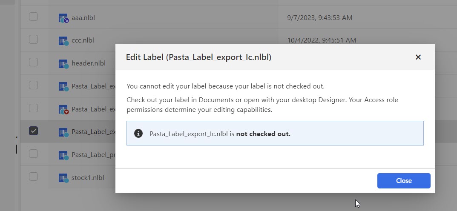Select the ccc.nlbl checkbox

coord(33,40)
